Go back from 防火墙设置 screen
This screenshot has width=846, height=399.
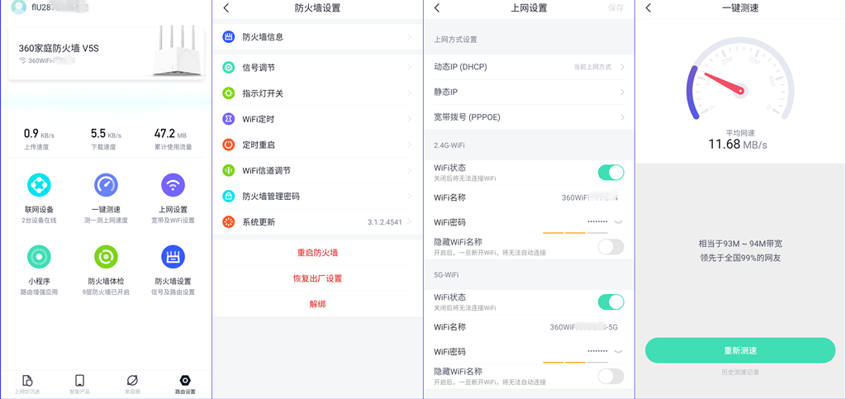click(x=226, y=7)
